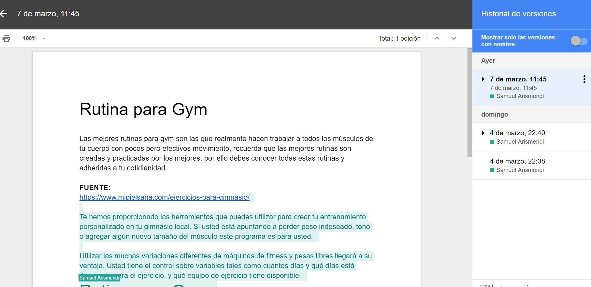Open the mipielsana.com ejercicios link
This screenshot has height=287, width=591.
click(165, 197)
